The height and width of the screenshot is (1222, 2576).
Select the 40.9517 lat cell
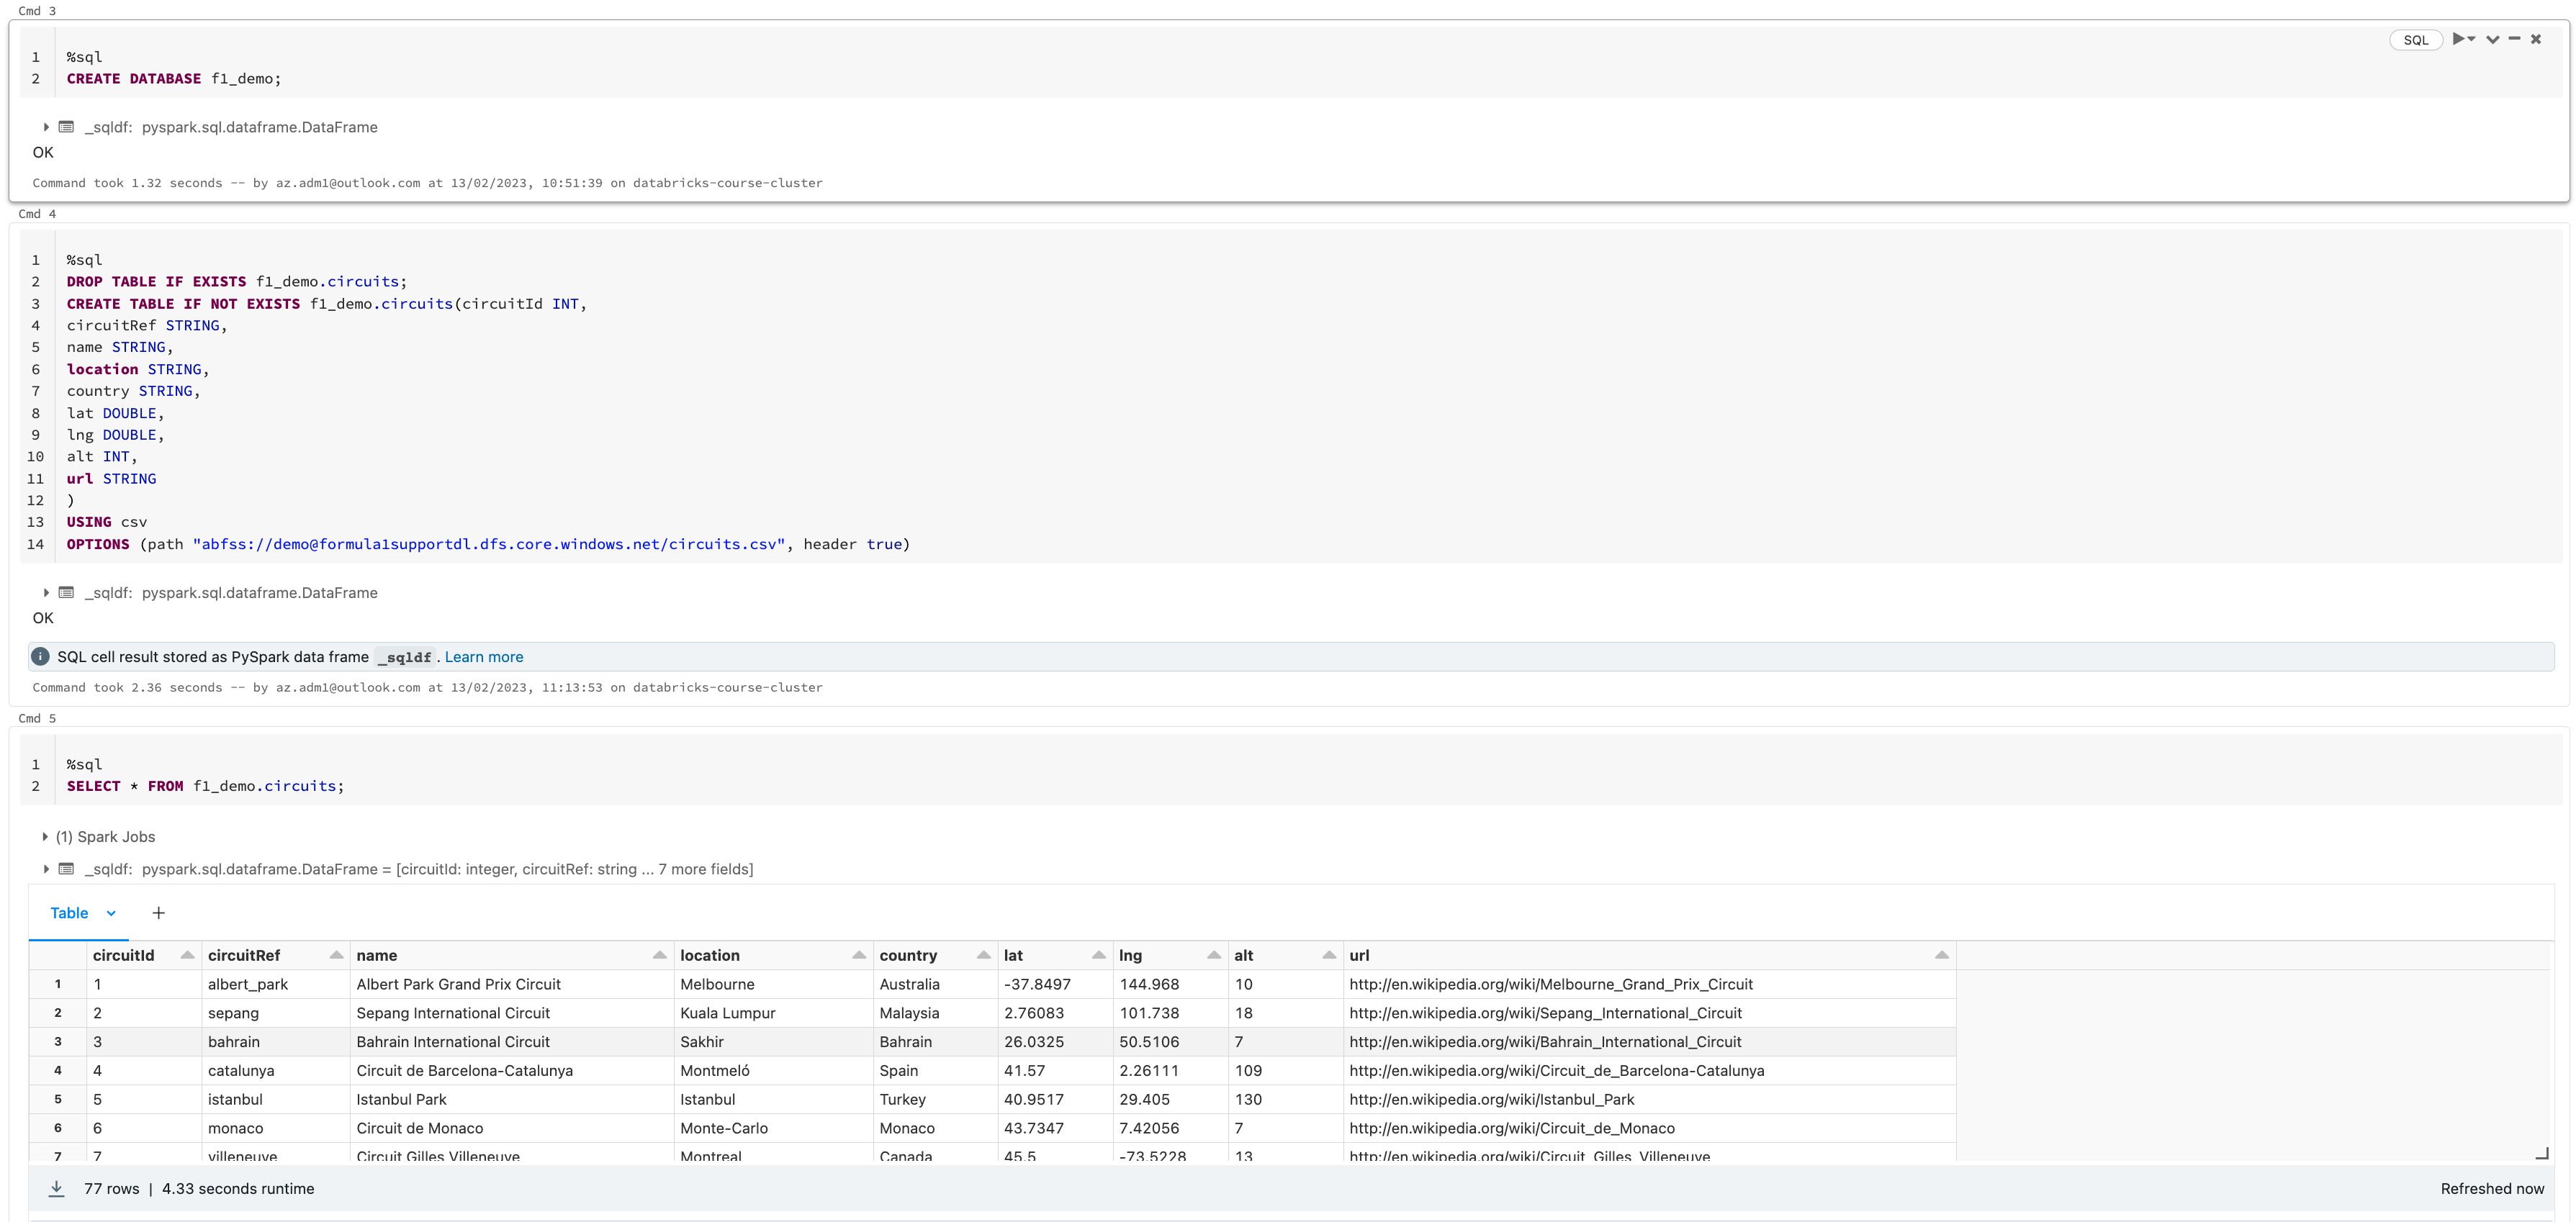tap(1056, 1100)
